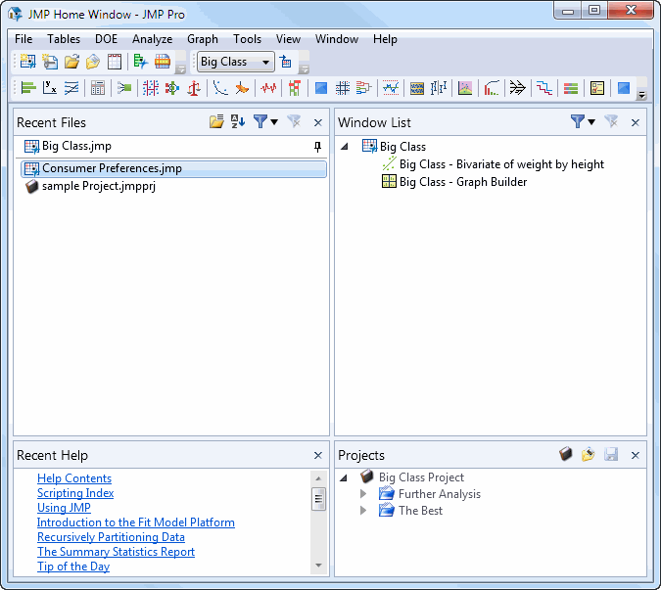Open the Window List filter dropdown arrow

coord(591,122)
